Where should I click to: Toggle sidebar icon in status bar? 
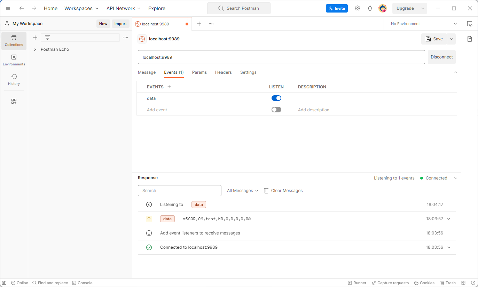(5, 283)
